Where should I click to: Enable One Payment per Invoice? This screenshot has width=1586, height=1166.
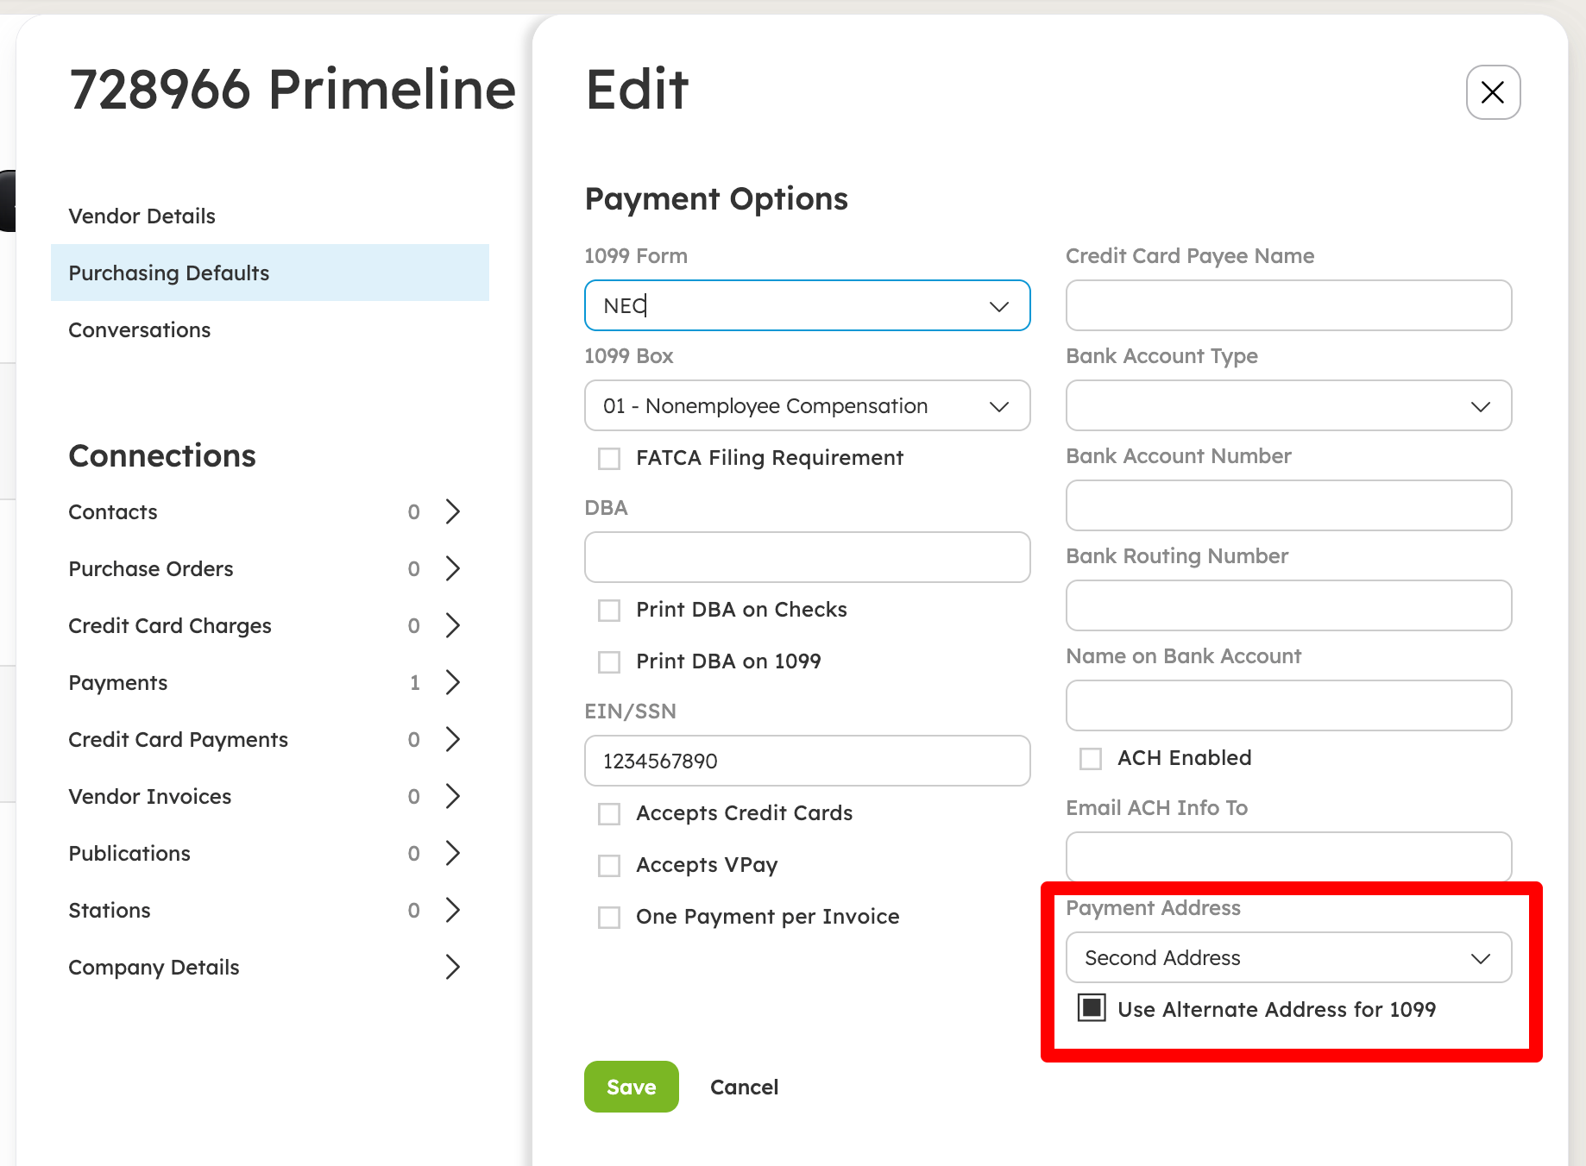[x=609, y=917]
